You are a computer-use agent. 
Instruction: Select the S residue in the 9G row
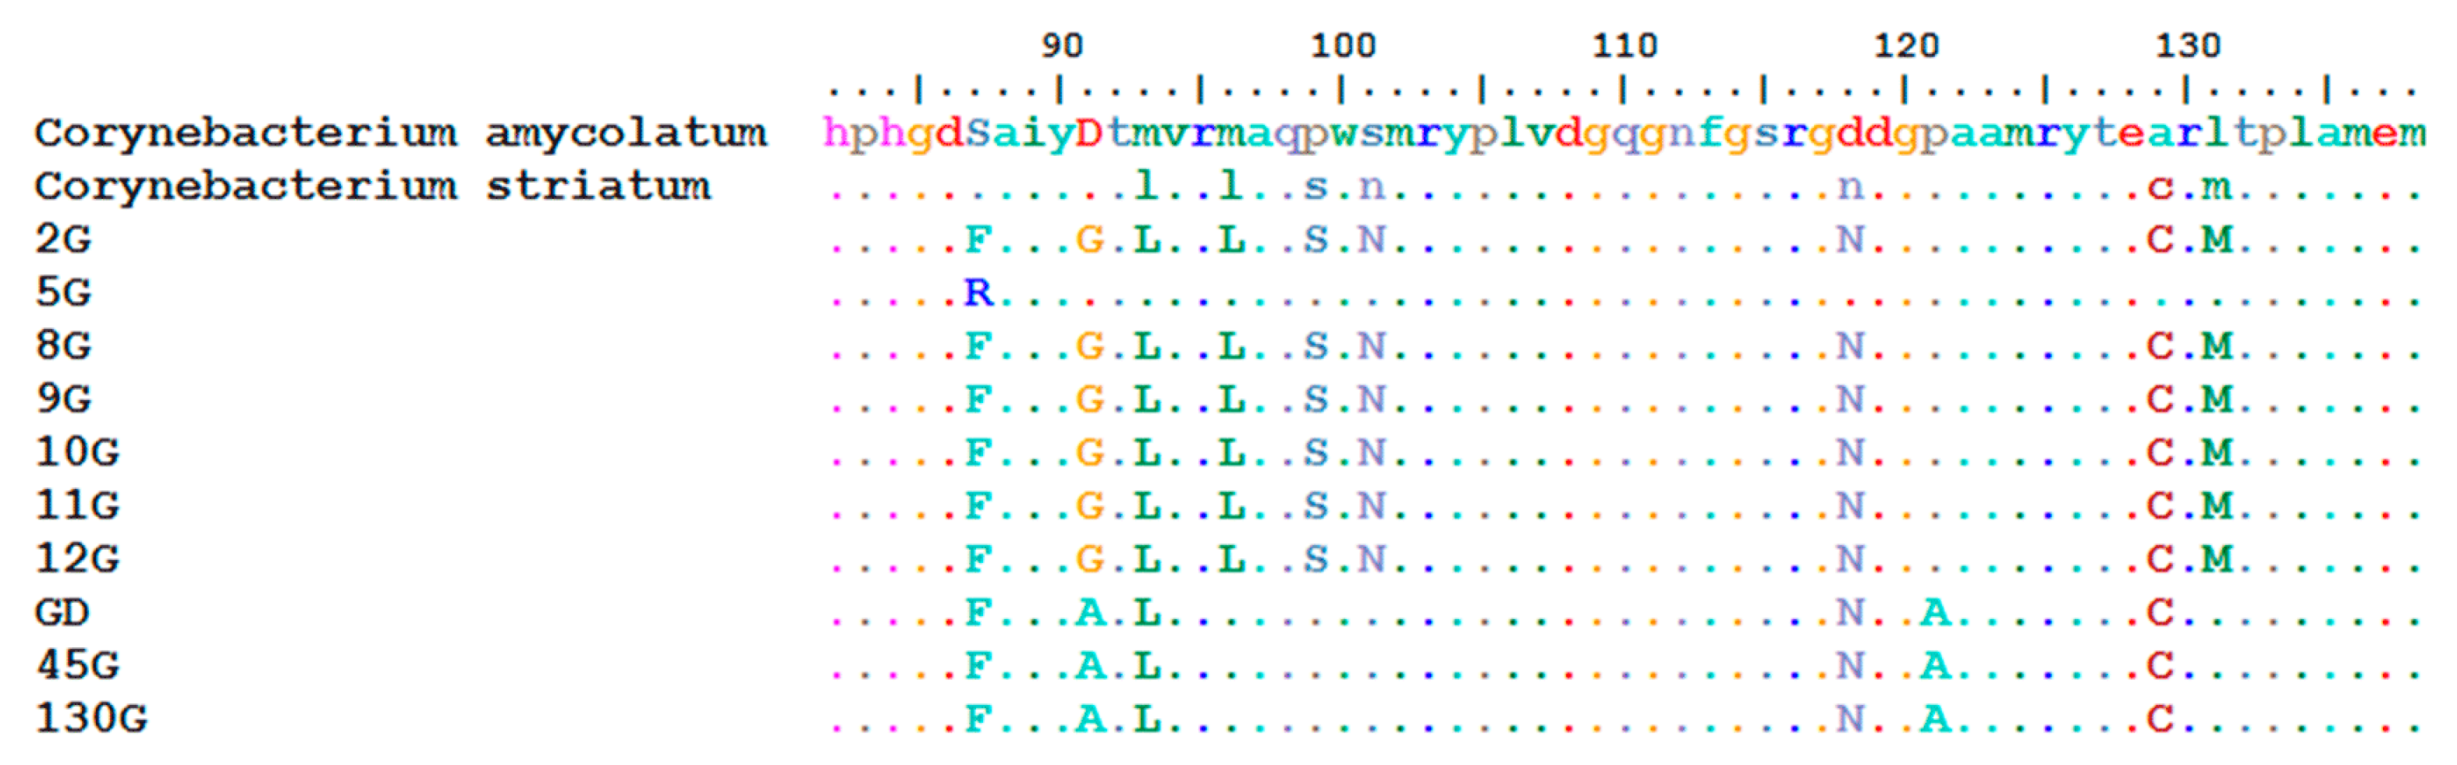click(x=1316, y=400)
